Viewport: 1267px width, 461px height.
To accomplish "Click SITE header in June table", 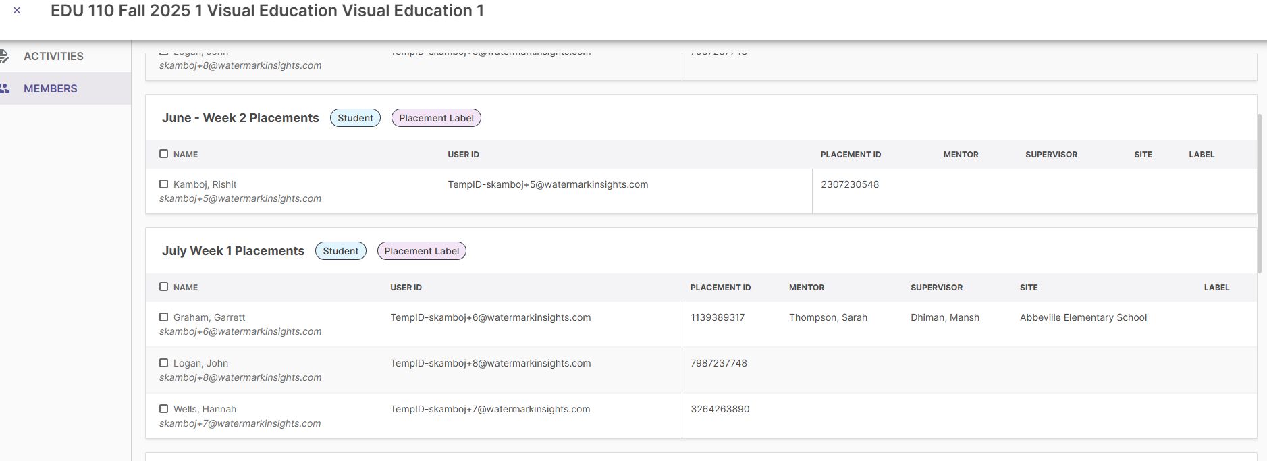I will point(1143,155).
